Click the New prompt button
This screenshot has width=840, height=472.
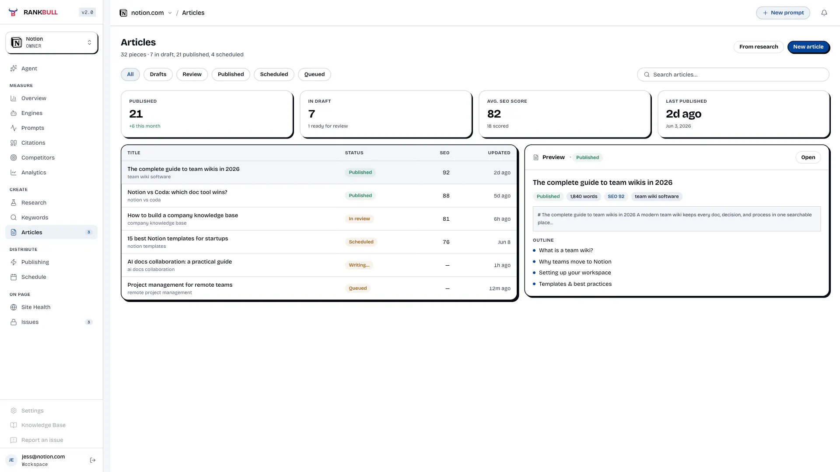(x=783, y=13)
